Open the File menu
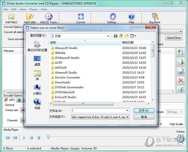The height and width of the screenshot is (152, 188). tap(6, 9)
